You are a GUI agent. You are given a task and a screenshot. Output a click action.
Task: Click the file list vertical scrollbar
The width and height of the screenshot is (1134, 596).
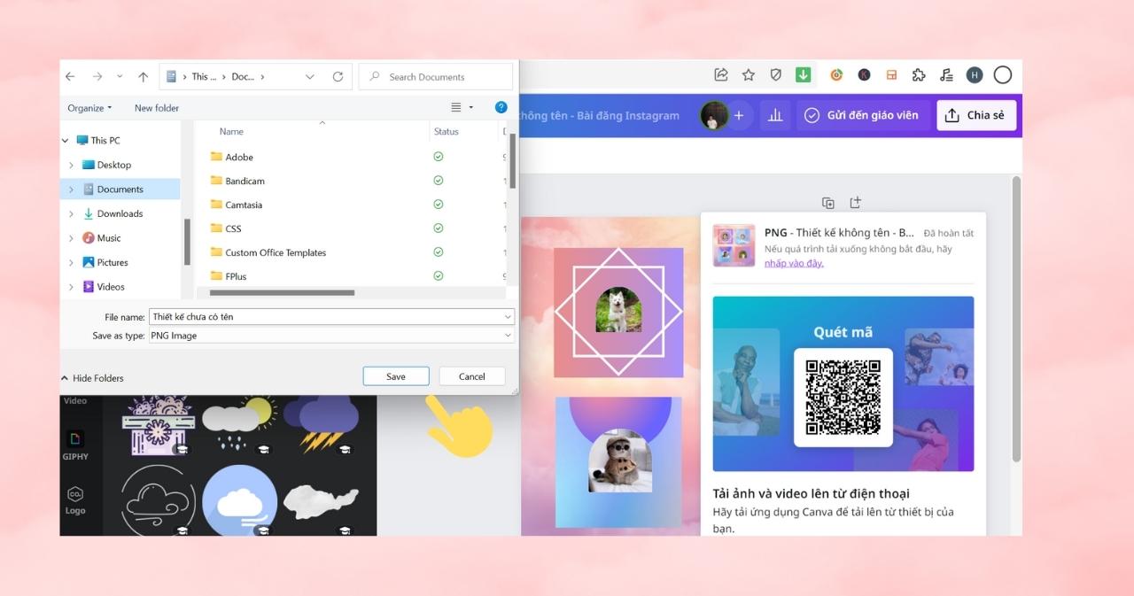click(x=512, y=159)
